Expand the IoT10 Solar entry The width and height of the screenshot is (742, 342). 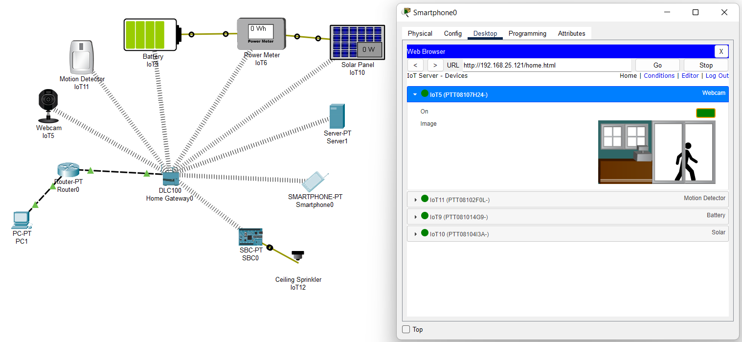tap(415, 234)
